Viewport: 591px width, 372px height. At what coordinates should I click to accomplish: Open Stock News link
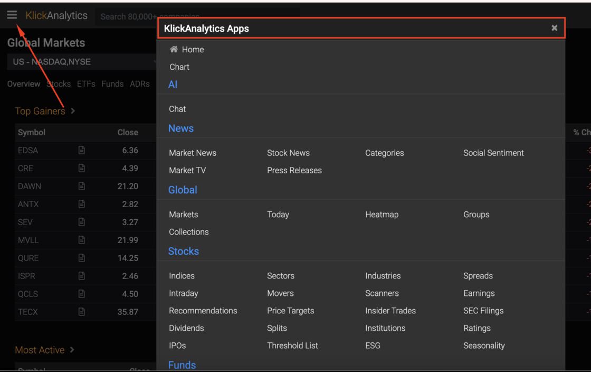click(288, 153)
